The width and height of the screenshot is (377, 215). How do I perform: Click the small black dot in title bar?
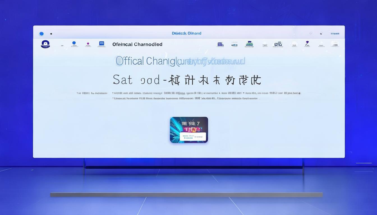point(51,34)
